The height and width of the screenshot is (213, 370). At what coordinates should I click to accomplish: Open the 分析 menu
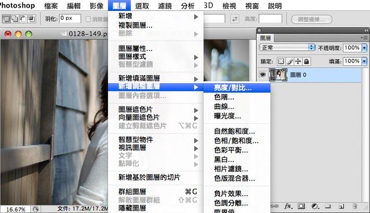point(187,6)
